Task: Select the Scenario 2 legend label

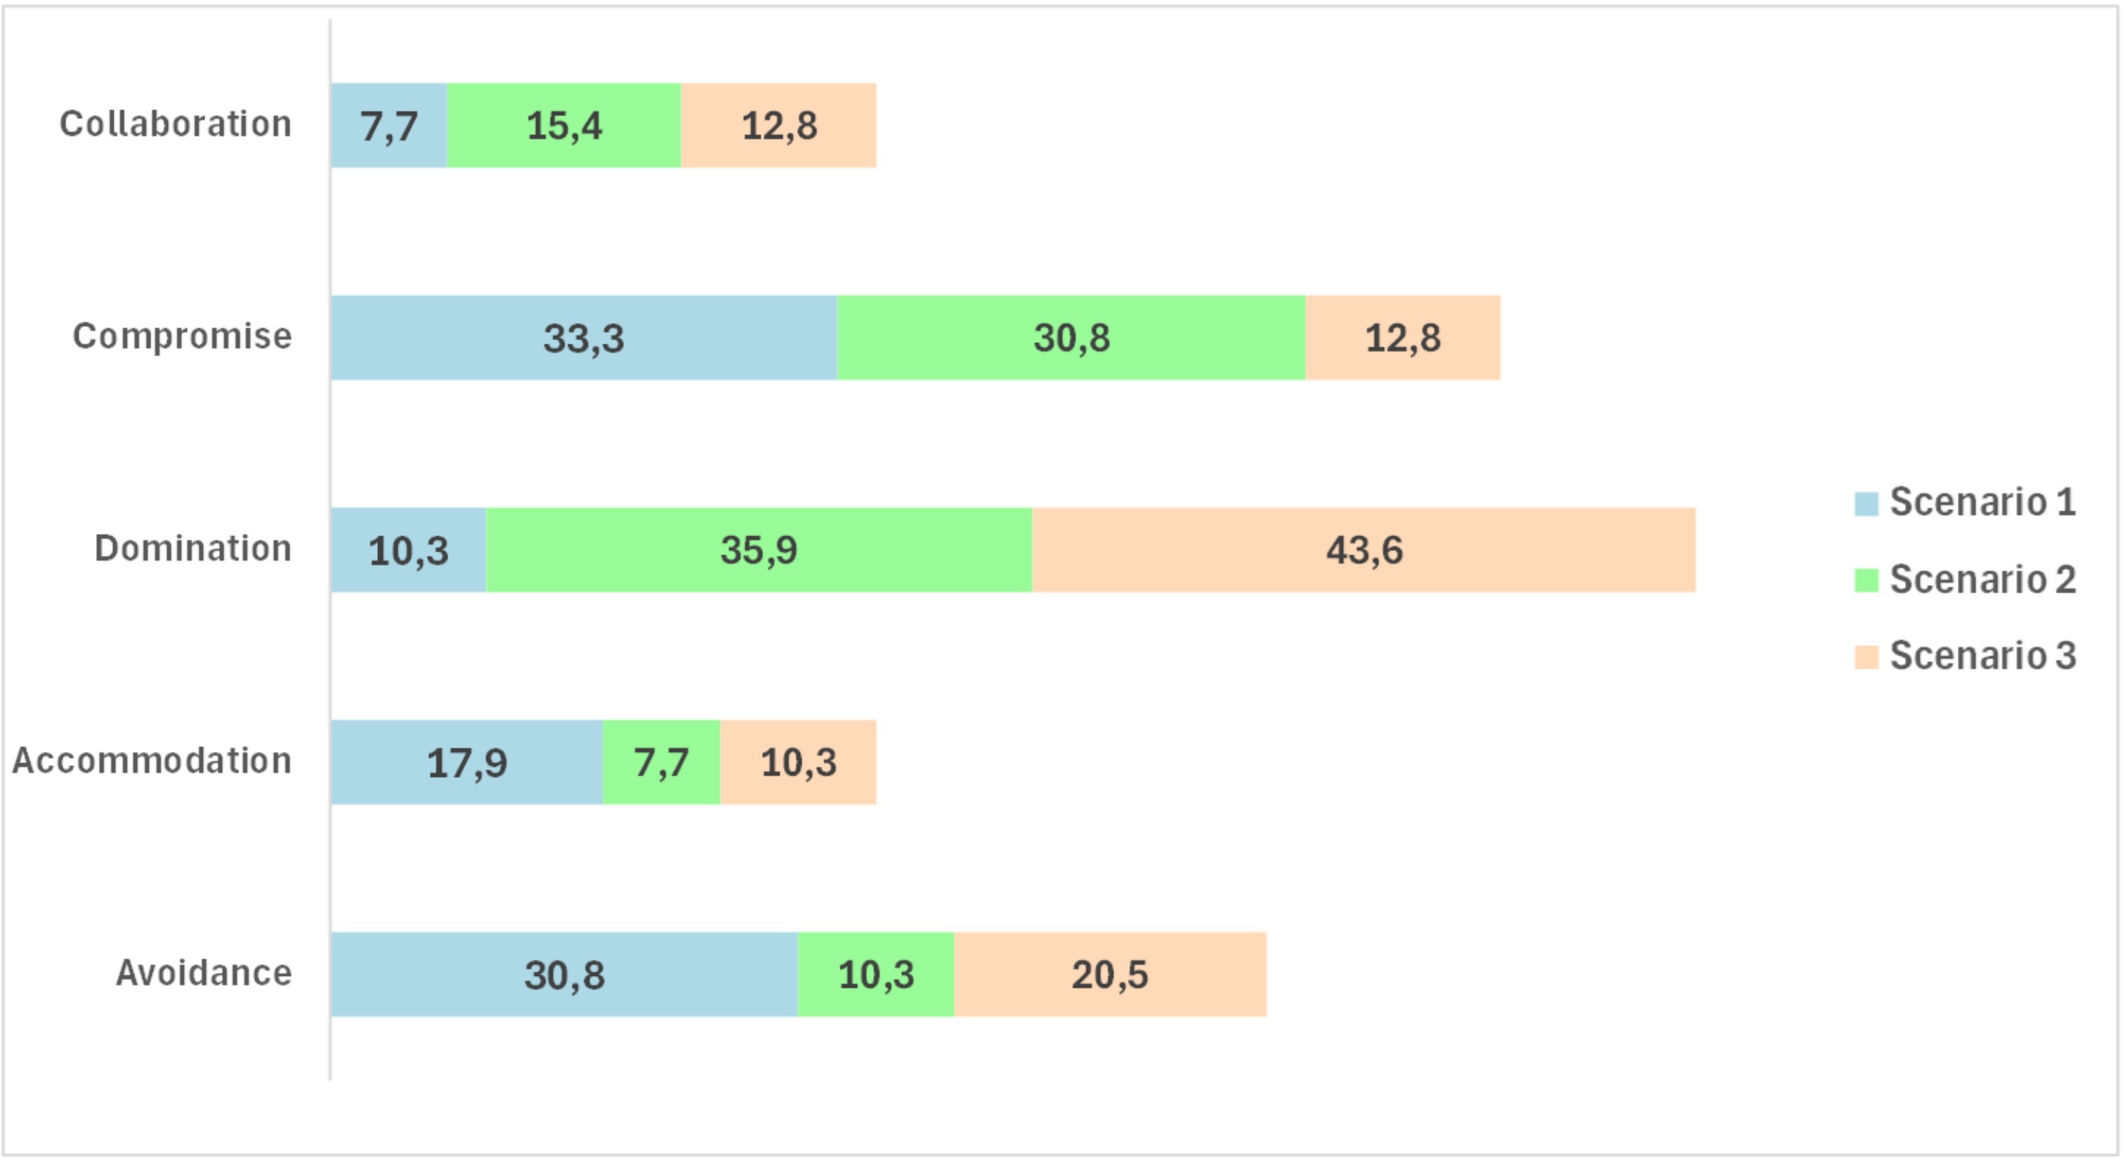Action: click(x=1982, y=580)
